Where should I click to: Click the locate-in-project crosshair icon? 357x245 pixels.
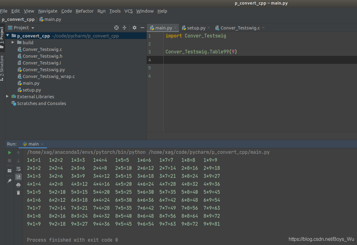coord(116,28)
